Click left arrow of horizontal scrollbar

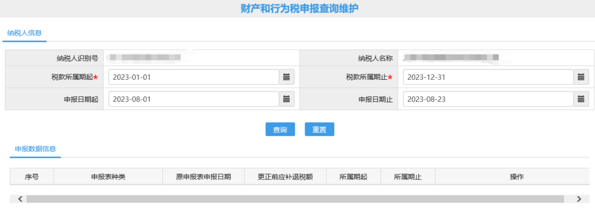click(x=20, y=199)
